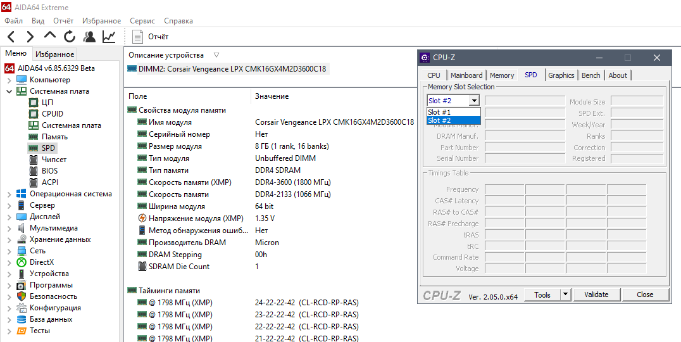Click the Конфигурация icon
The width and height of the screenshot is (681, 342).
click(22, 308)
